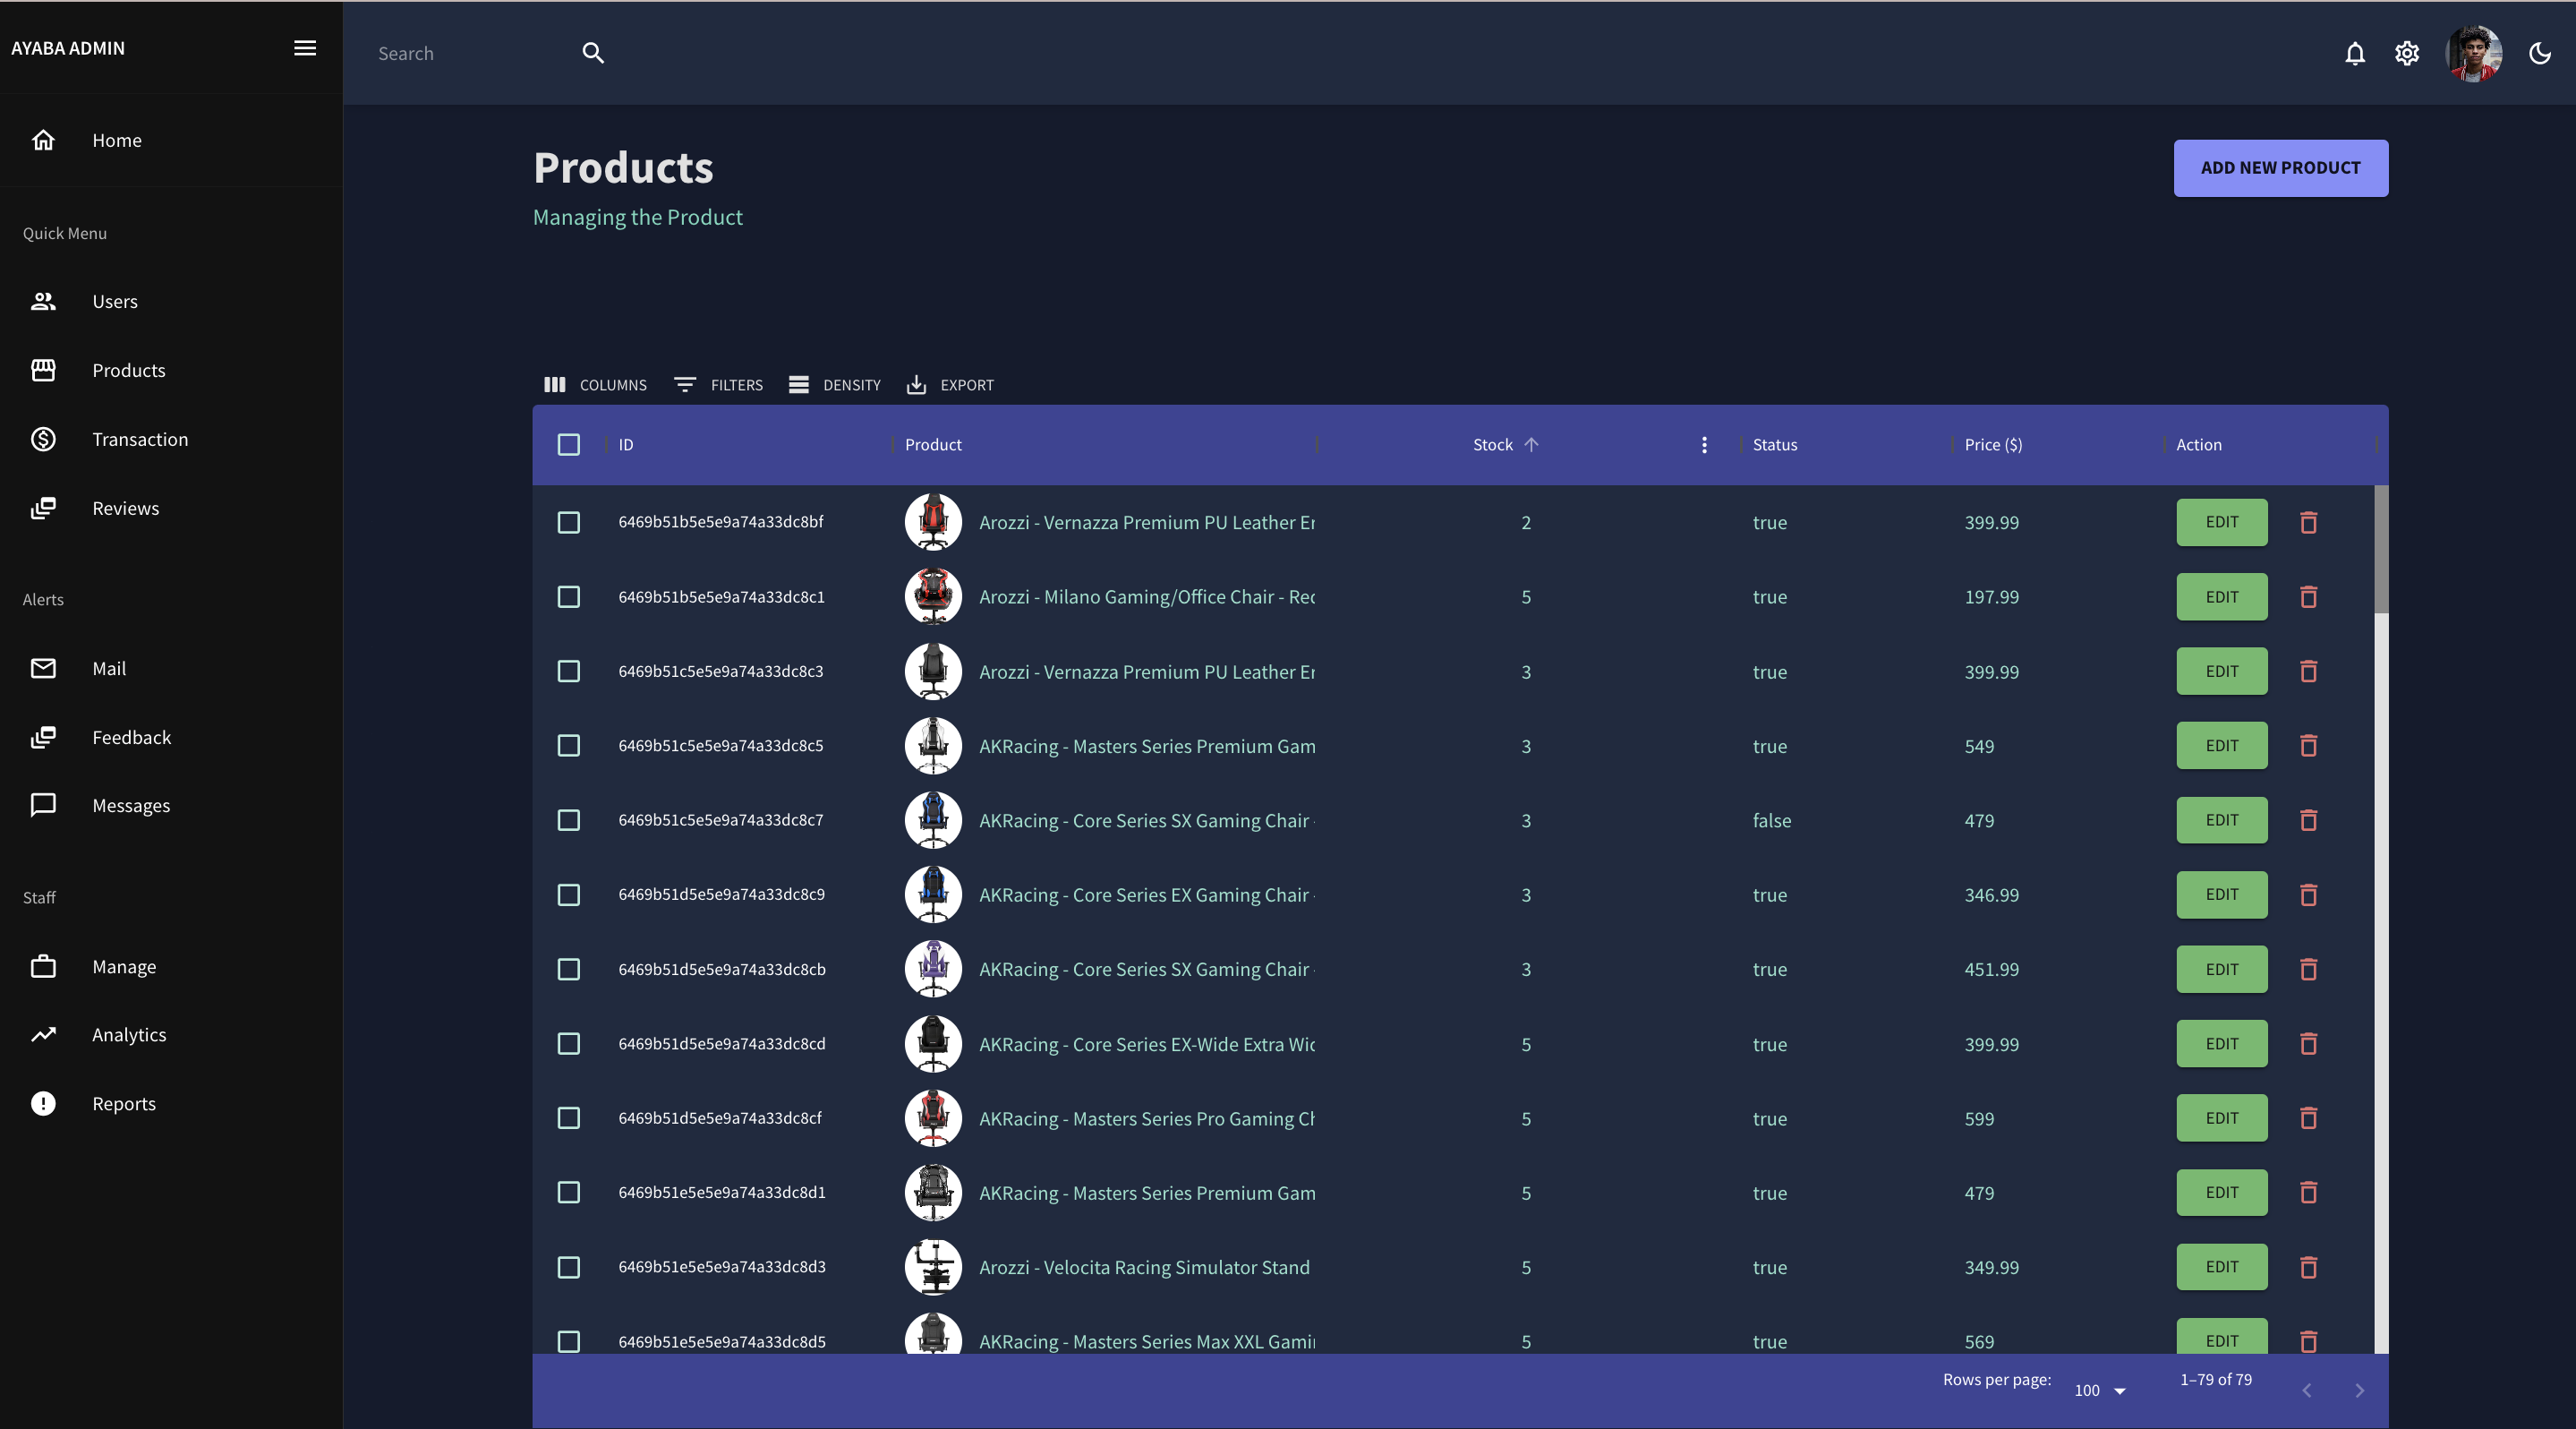Open the DENSITY menu
Image resolution: width=2576 pixels, height=1429 pixels.
tap(835, 385)
